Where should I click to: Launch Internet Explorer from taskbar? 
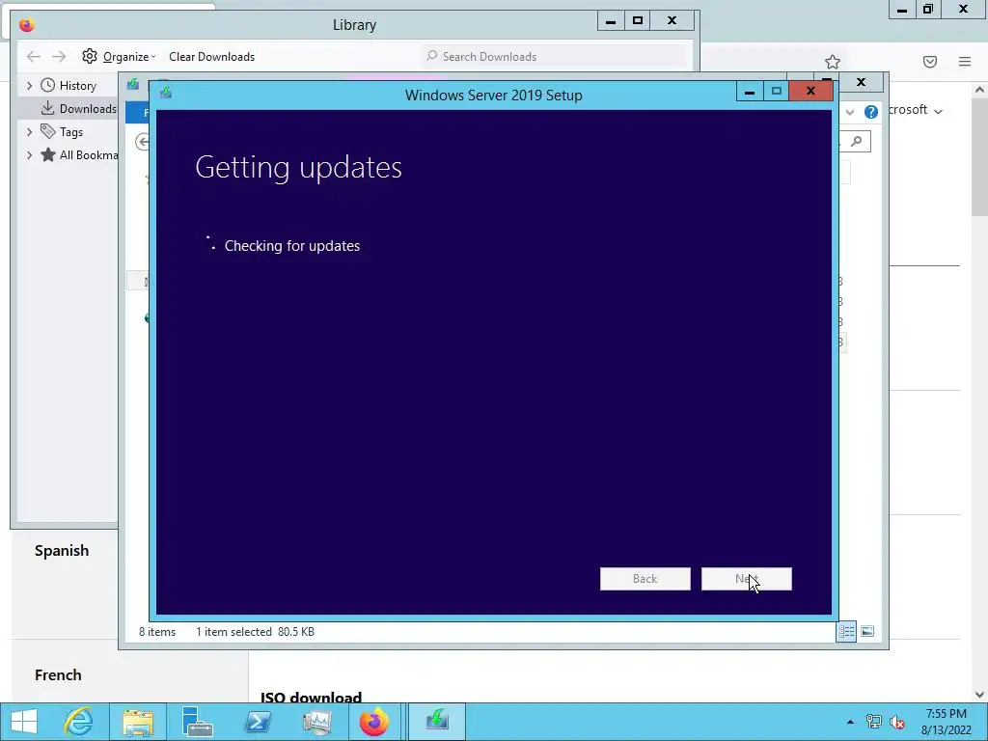point(79,722)
